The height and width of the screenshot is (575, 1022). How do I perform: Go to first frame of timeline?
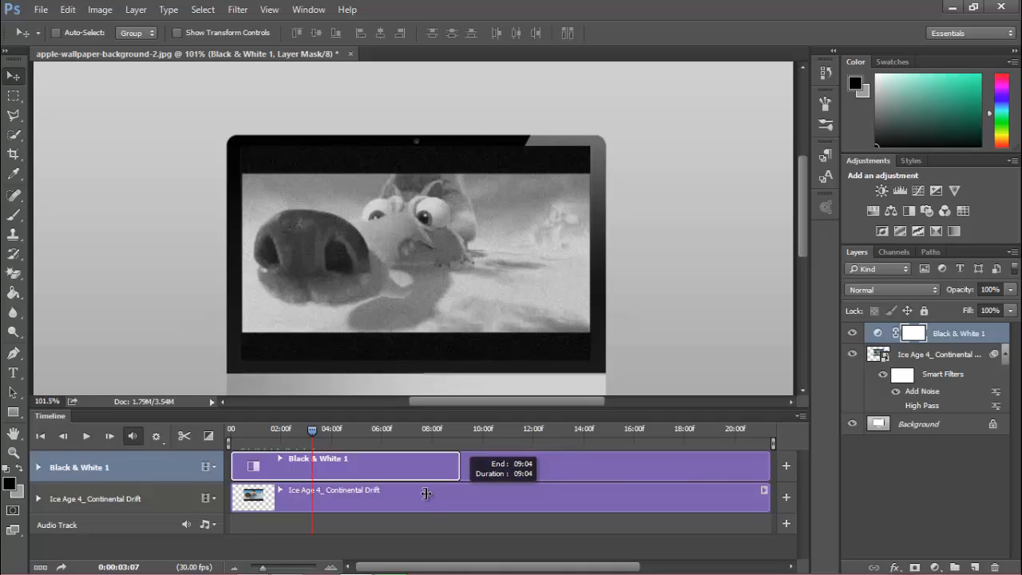pyautogui.click(x=41, y=436)
